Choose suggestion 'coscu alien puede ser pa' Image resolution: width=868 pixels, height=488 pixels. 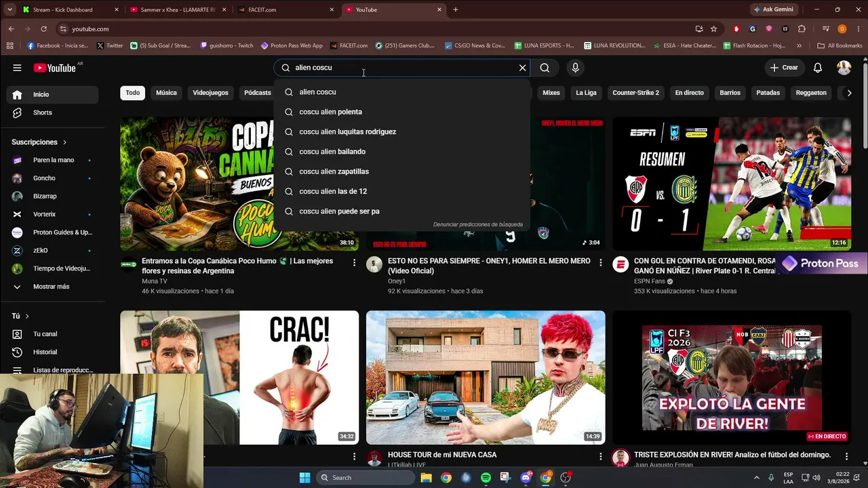(x=402, y=211)
